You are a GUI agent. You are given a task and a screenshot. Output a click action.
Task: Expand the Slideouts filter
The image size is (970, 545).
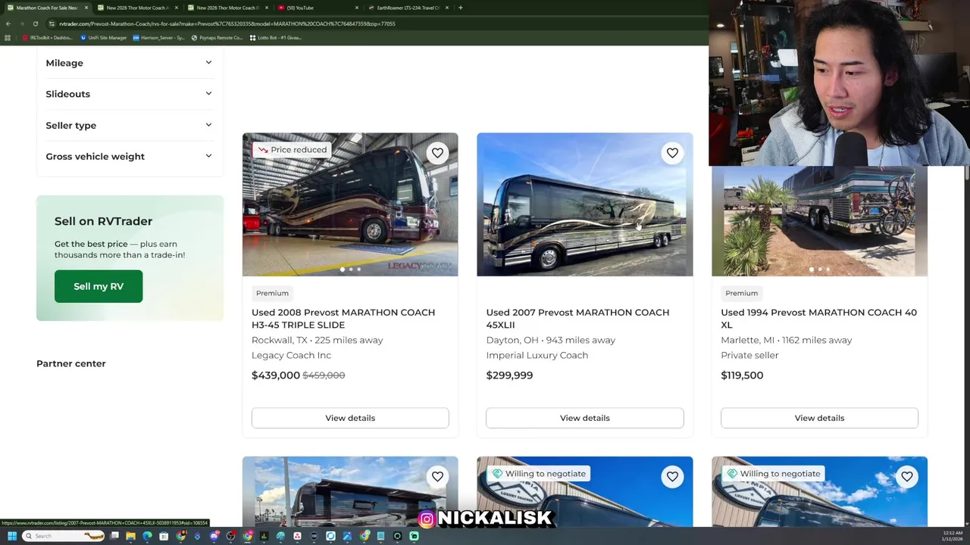click(x=129, y=94)
